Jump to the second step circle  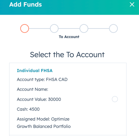click(54, 29)
